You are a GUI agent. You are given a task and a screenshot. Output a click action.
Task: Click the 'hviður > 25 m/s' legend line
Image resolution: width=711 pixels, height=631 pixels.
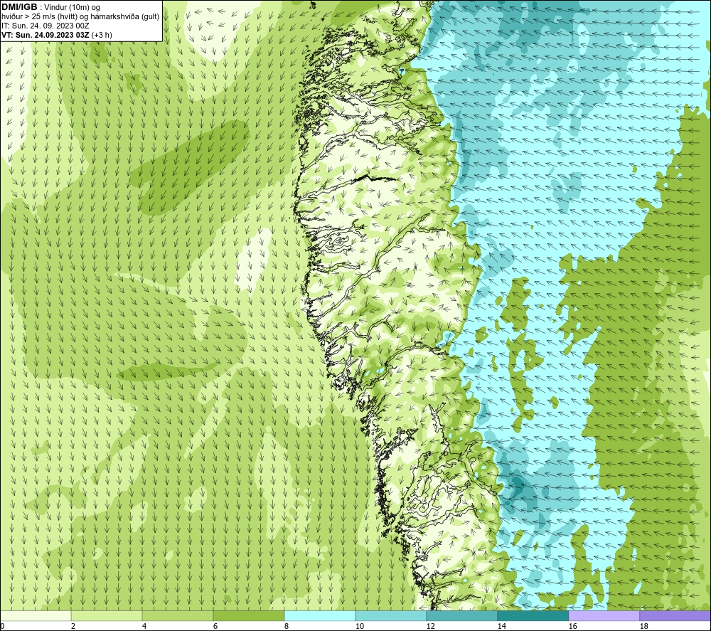coord(80,17)
